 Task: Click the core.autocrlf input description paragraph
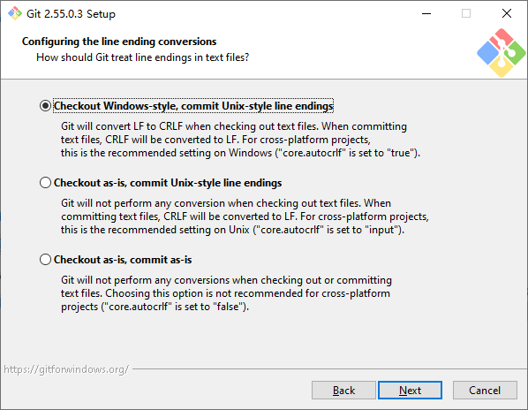(245, 216)
